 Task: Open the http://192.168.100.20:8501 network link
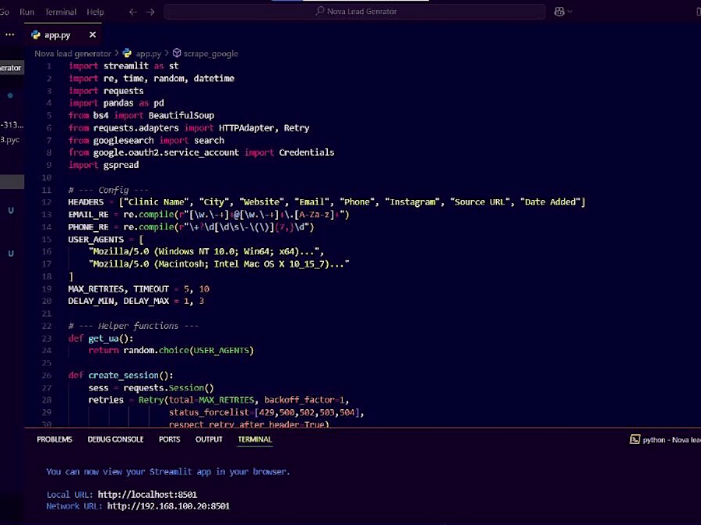tap(168, 506)
